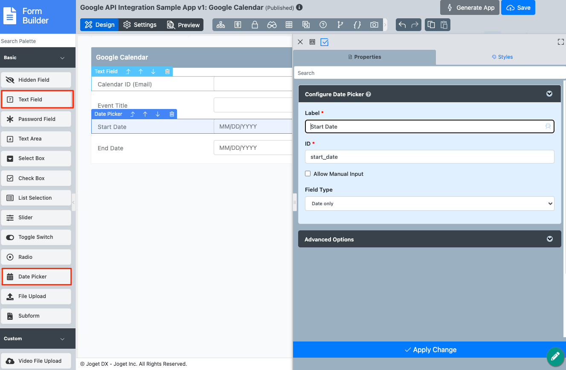The width and height of the screenshot is (566, 370).
Task: Move Text Field element down one position
Action: [x=153, y=72]
